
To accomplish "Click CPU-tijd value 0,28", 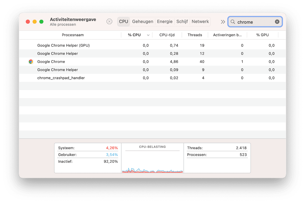I will [x=174, y=54].
